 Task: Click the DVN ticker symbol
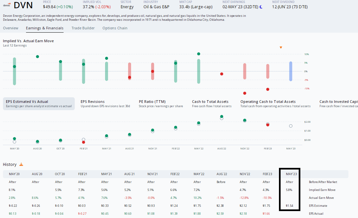pyautogui.click(x=23, y=5)
